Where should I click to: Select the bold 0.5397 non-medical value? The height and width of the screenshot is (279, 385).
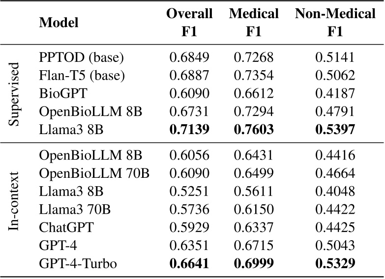click(x=335, y=129)
